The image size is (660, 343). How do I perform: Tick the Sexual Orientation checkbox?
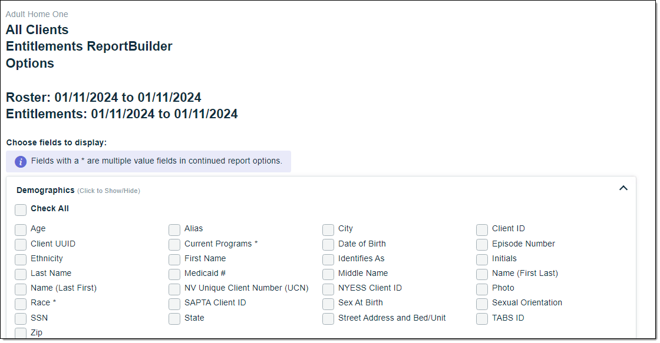click(482, 304)
